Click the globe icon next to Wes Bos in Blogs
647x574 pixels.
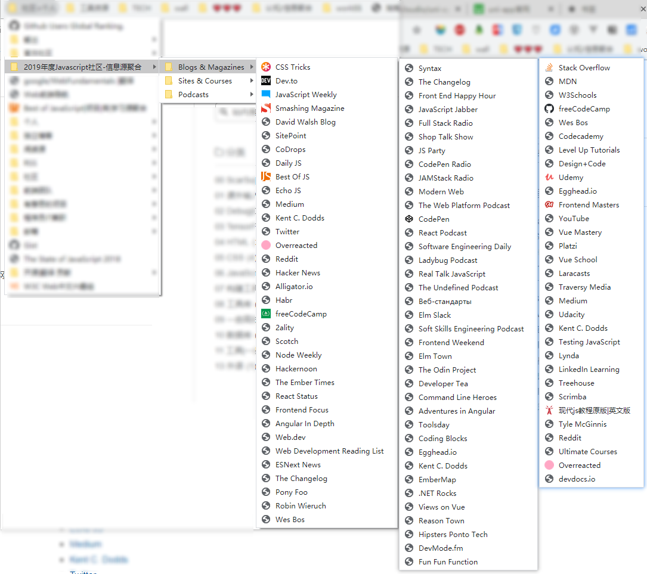point(266,520)
